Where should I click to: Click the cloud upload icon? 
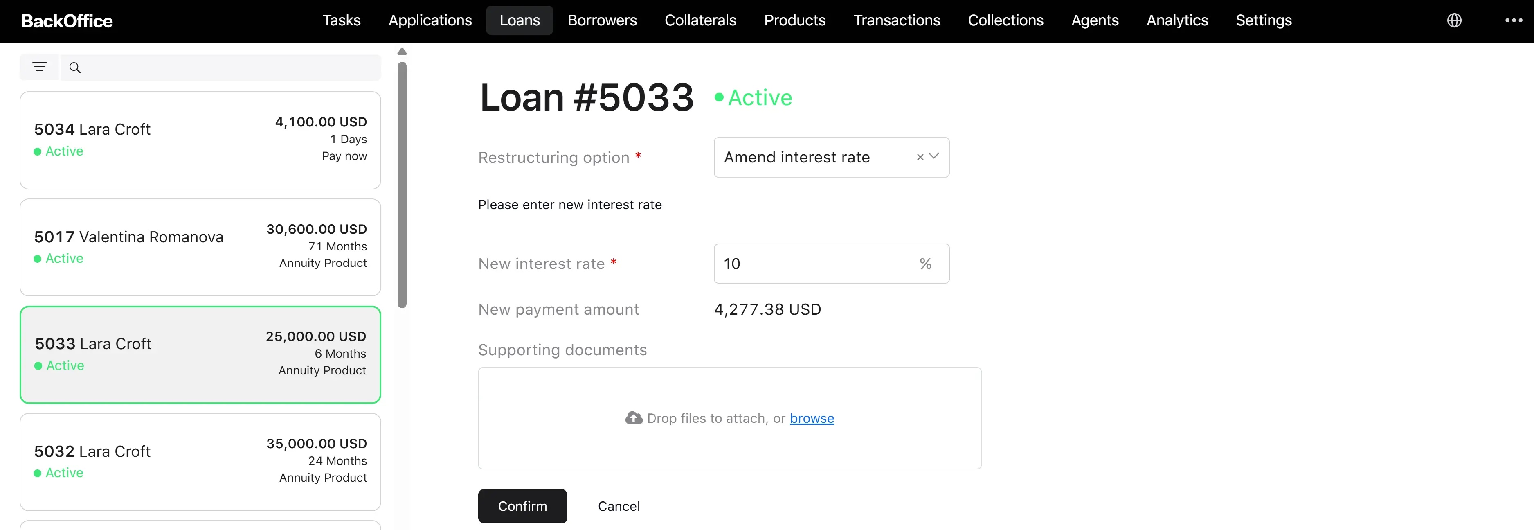click(634, 418)
